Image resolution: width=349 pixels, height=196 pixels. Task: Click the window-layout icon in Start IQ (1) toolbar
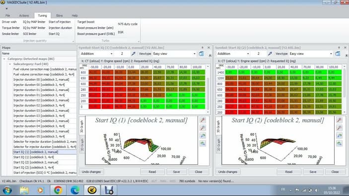click(201, 54)
